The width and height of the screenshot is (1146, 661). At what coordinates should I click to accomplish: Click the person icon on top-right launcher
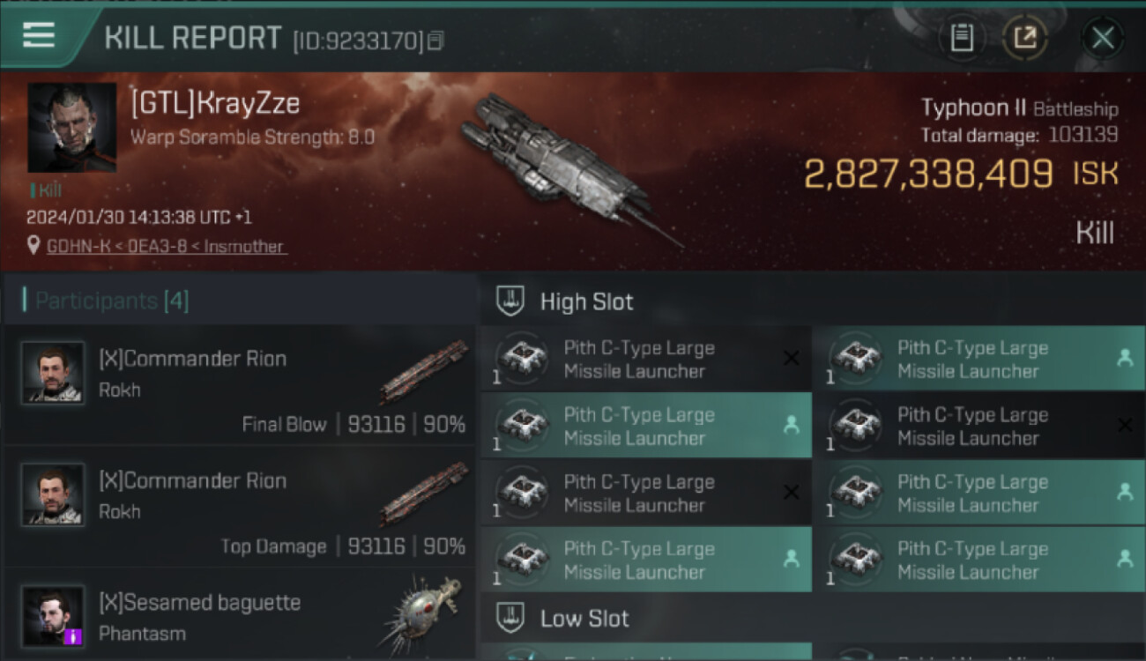1124,358
